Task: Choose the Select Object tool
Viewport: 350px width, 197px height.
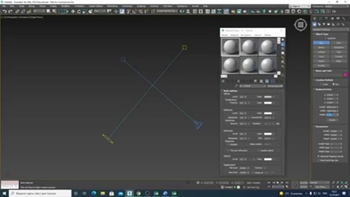Action: [x=49, y=11]
